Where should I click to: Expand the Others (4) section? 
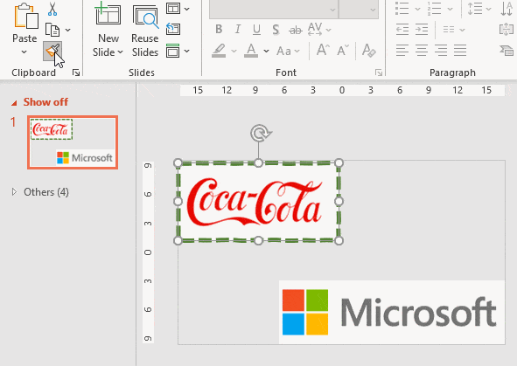click(x=14, y=191)
